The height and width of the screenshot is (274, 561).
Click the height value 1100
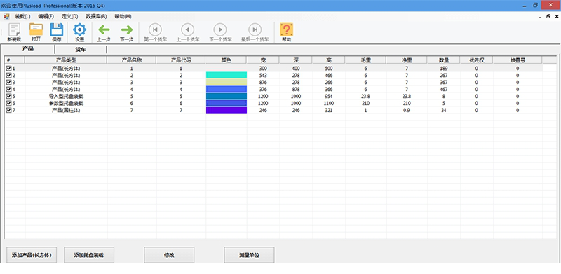(x=328, y=104)
